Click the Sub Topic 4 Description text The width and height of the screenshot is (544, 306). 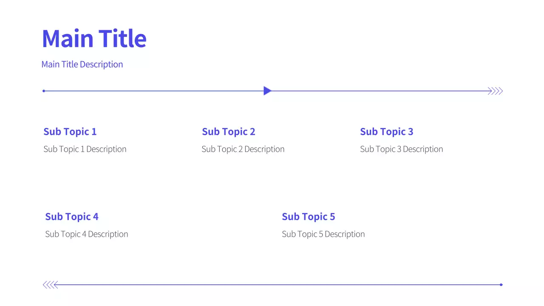coord(86,234)
